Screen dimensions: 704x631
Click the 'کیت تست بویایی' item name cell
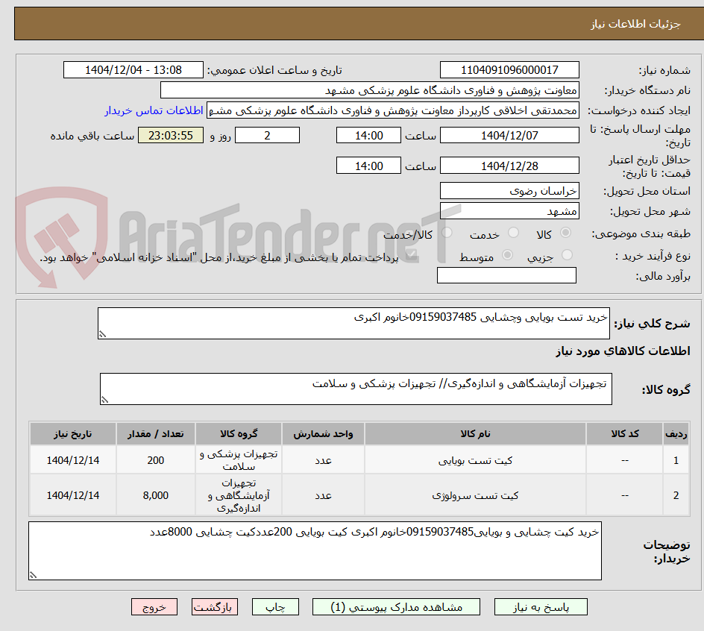(x=476, y=460)
